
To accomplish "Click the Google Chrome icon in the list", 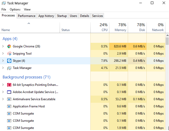I will (x=9, y=46).
